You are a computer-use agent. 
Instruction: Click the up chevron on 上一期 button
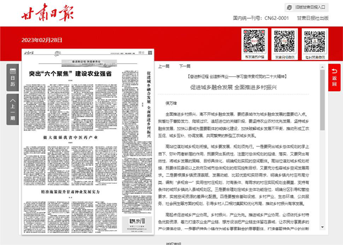click(13, 100)
